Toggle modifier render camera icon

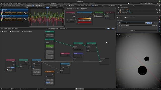(x=151, y=23)
